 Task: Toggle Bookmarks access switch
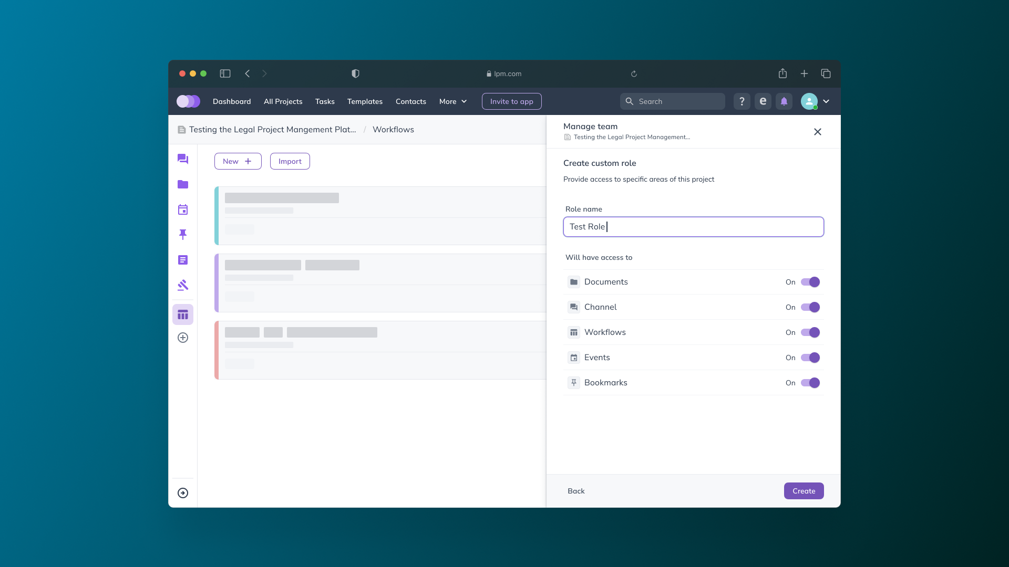click(x=810, y=383)
